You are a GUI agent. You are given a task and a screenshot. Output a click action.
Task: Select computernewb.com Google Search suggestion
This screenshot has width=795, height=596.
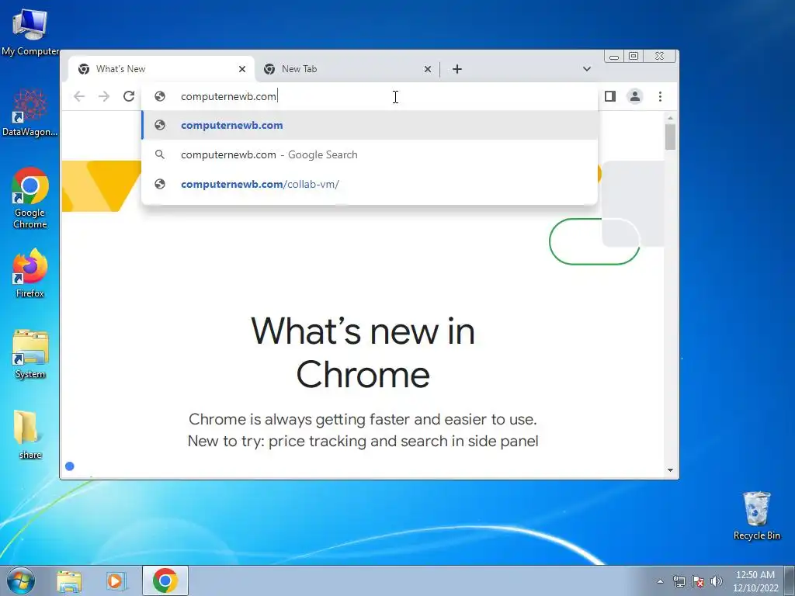(370, 154)
